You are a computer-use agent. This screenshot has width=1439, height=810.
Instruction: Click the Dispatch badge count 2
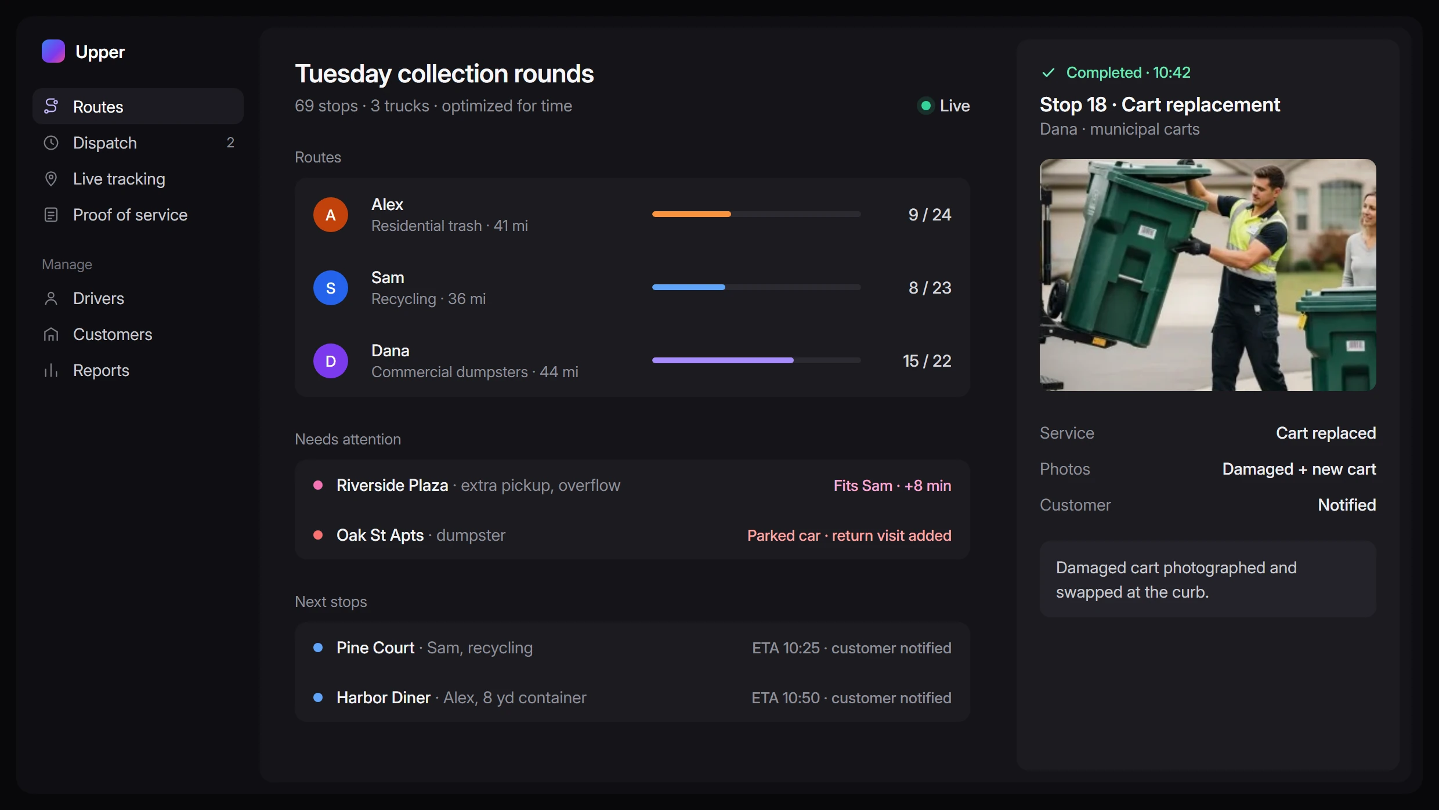[230, 143]
